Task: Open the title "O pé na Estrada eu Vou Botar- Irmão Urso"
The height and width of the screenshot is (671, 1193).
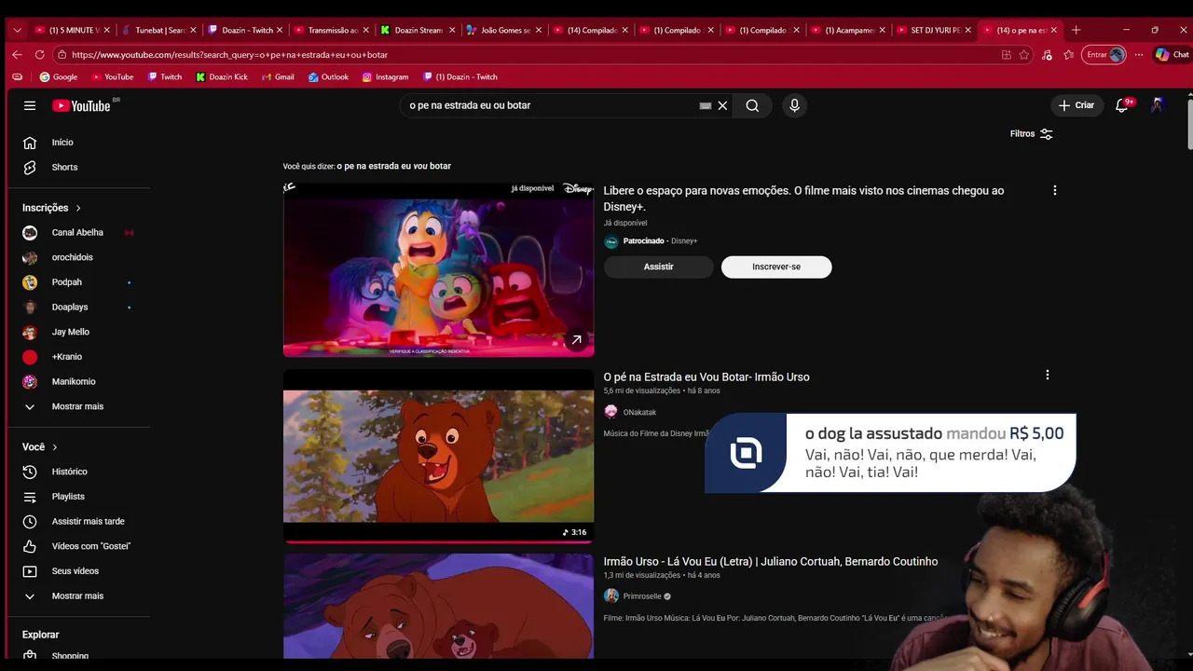Action: [x=706, y=377]
